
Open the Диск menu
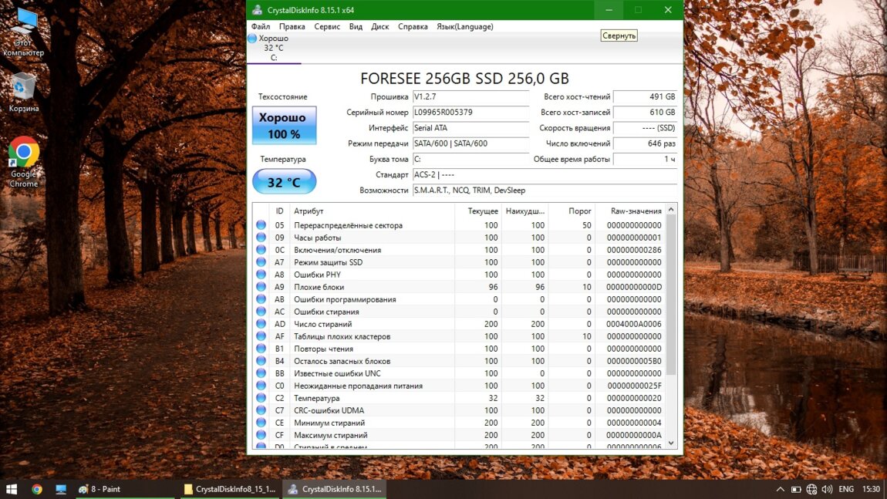(x=380, y=26)
